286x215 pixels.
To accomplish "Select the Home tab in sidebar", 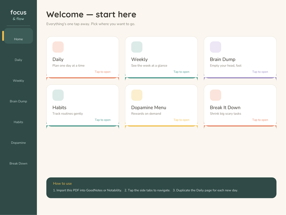I will (18, 36).
